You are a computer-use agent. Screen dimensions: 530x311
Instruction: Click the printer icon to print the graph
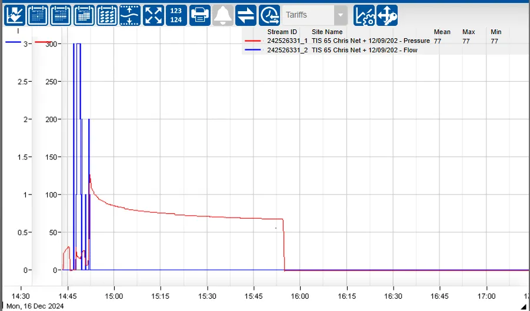(x=200, y=15)
